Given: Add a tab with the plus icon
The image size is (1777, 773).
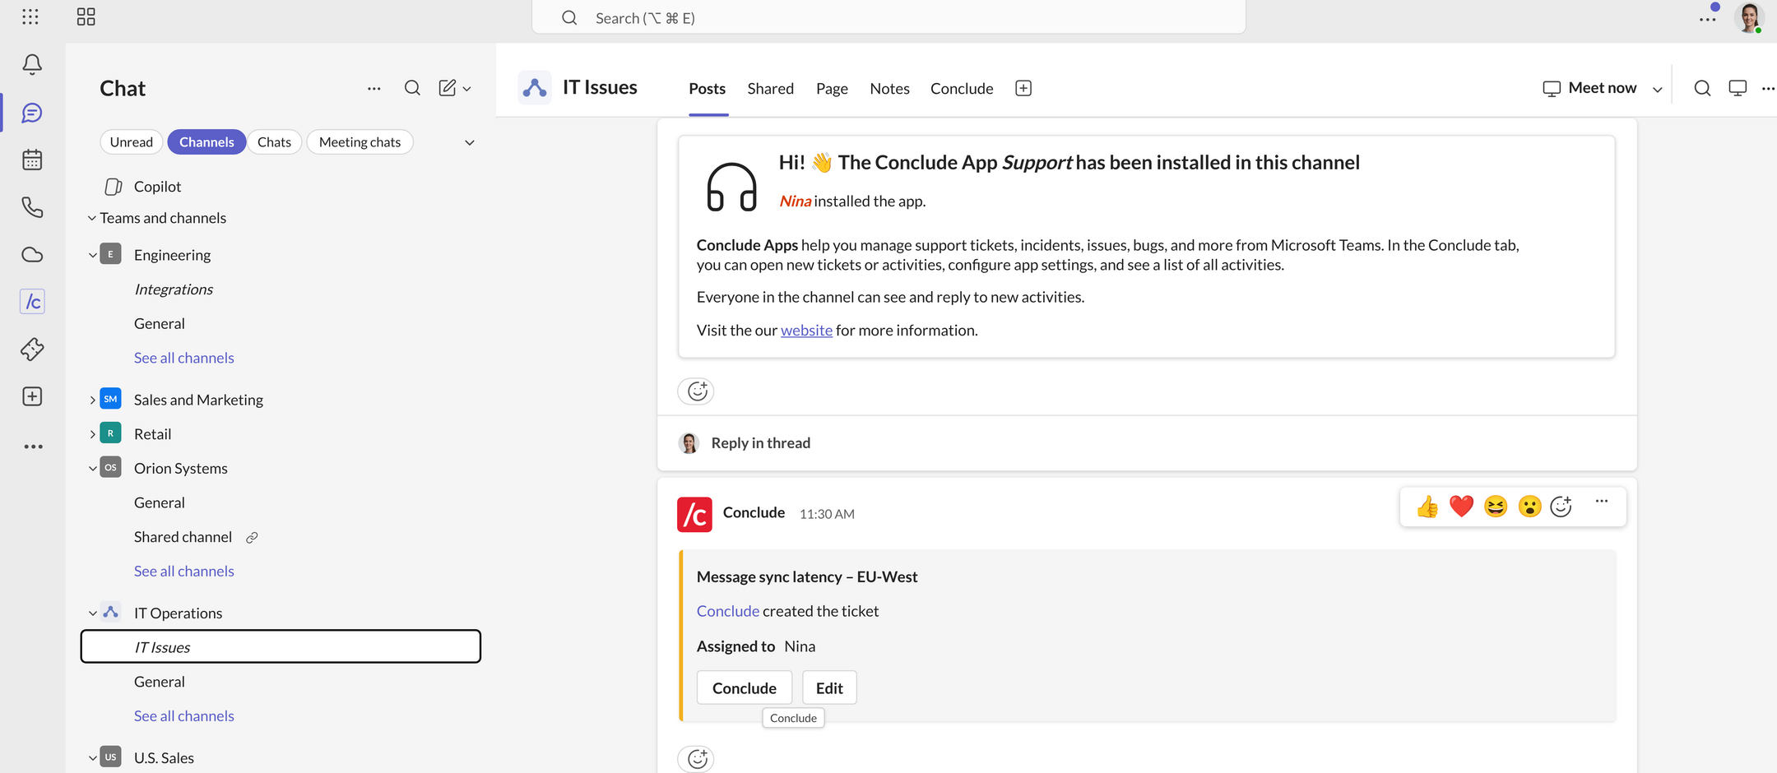Looking at the screenshot, I should (1023, 88).
